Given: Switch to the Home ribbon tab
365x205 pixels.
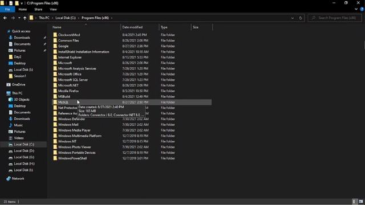Looking at the screenshot, I should (x=23, y=9).
